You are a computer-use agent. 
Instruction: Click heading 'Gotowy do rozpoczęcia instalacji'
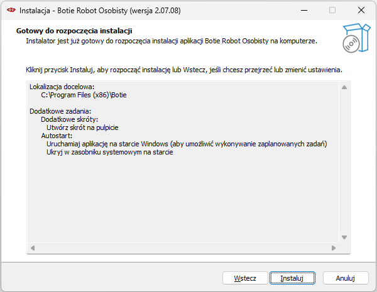(x=74, y=31)
